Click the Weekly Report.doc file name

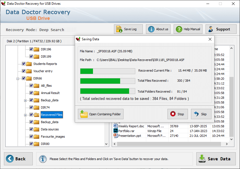pyautogui.click(x=131, y=126)
